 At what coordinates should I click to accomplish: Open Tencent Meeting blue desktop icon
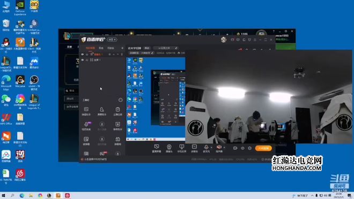(x=34, y=63)
